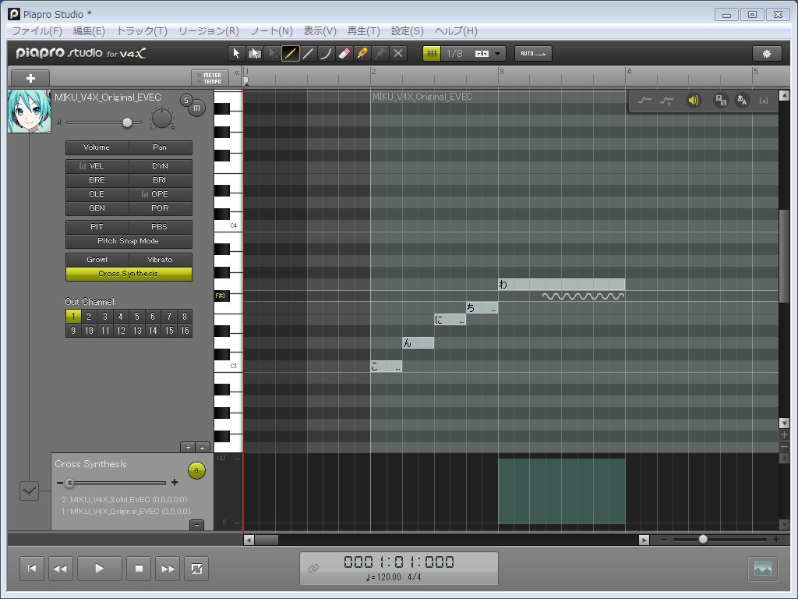This screenshot has height=599, width=798.
Task: Select the OPE parameter
Action: [x=160, y=194]
